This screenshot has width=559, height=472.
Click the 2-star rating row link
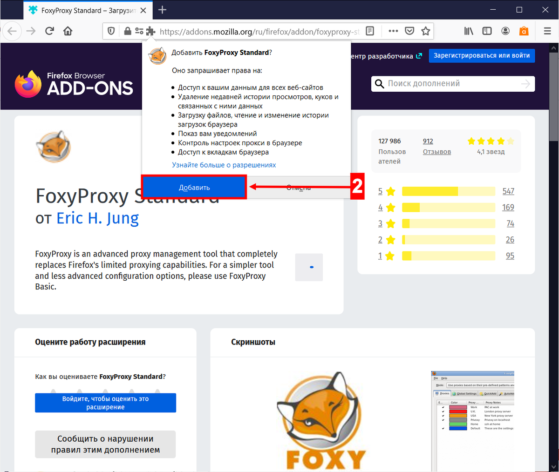tap(387, 240)
